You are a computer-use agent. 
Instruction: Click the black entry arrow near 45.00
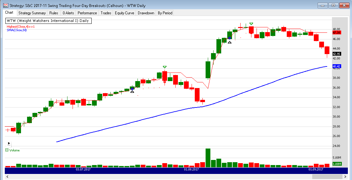point(229,42)
